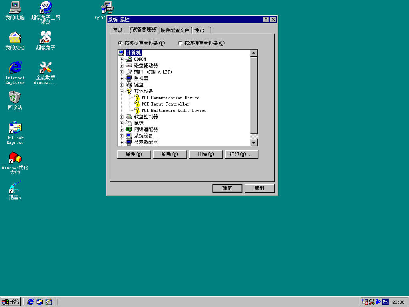Select PCI Input Controller entry
This screenshot has width=409, height=307.
(x=165, y=104)
